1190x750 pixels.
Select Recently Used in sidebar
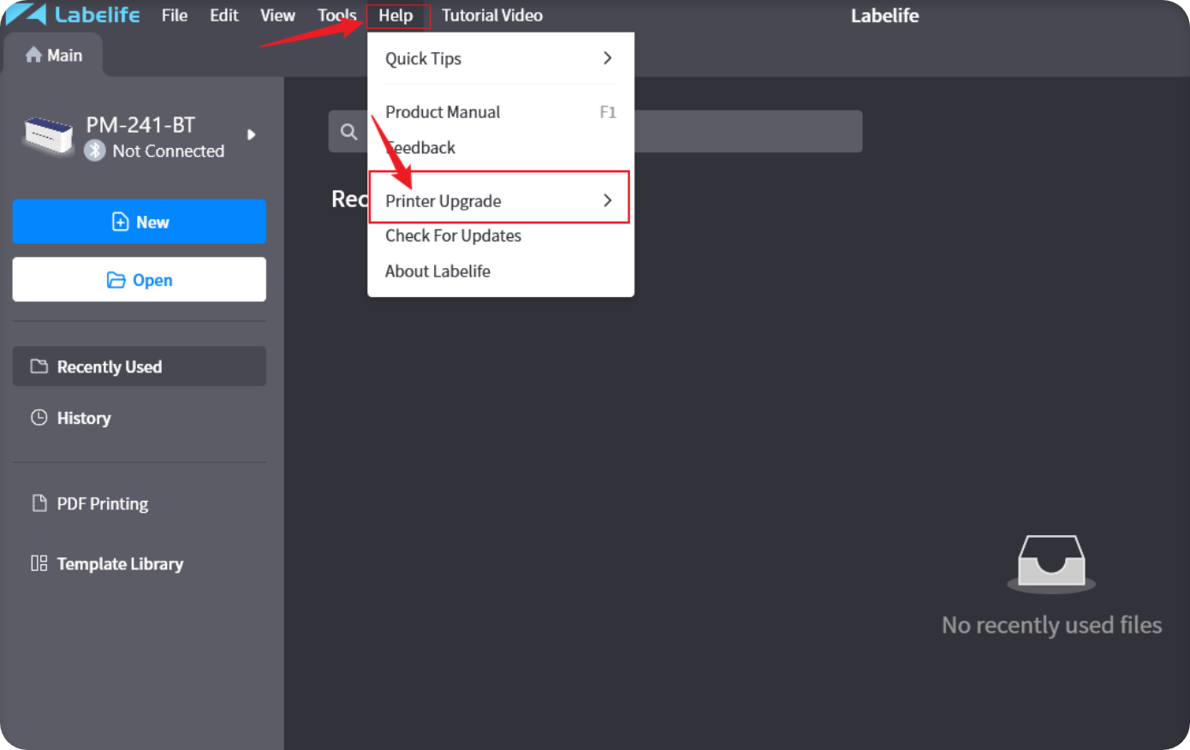pyautogui.click(x=140, y=366)
